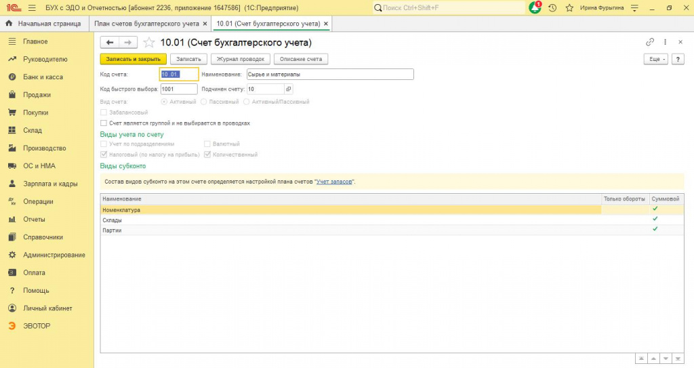The image size is (694, 368).
Task: Open Личный кабинет in sidebar
Action: [47, 308]
